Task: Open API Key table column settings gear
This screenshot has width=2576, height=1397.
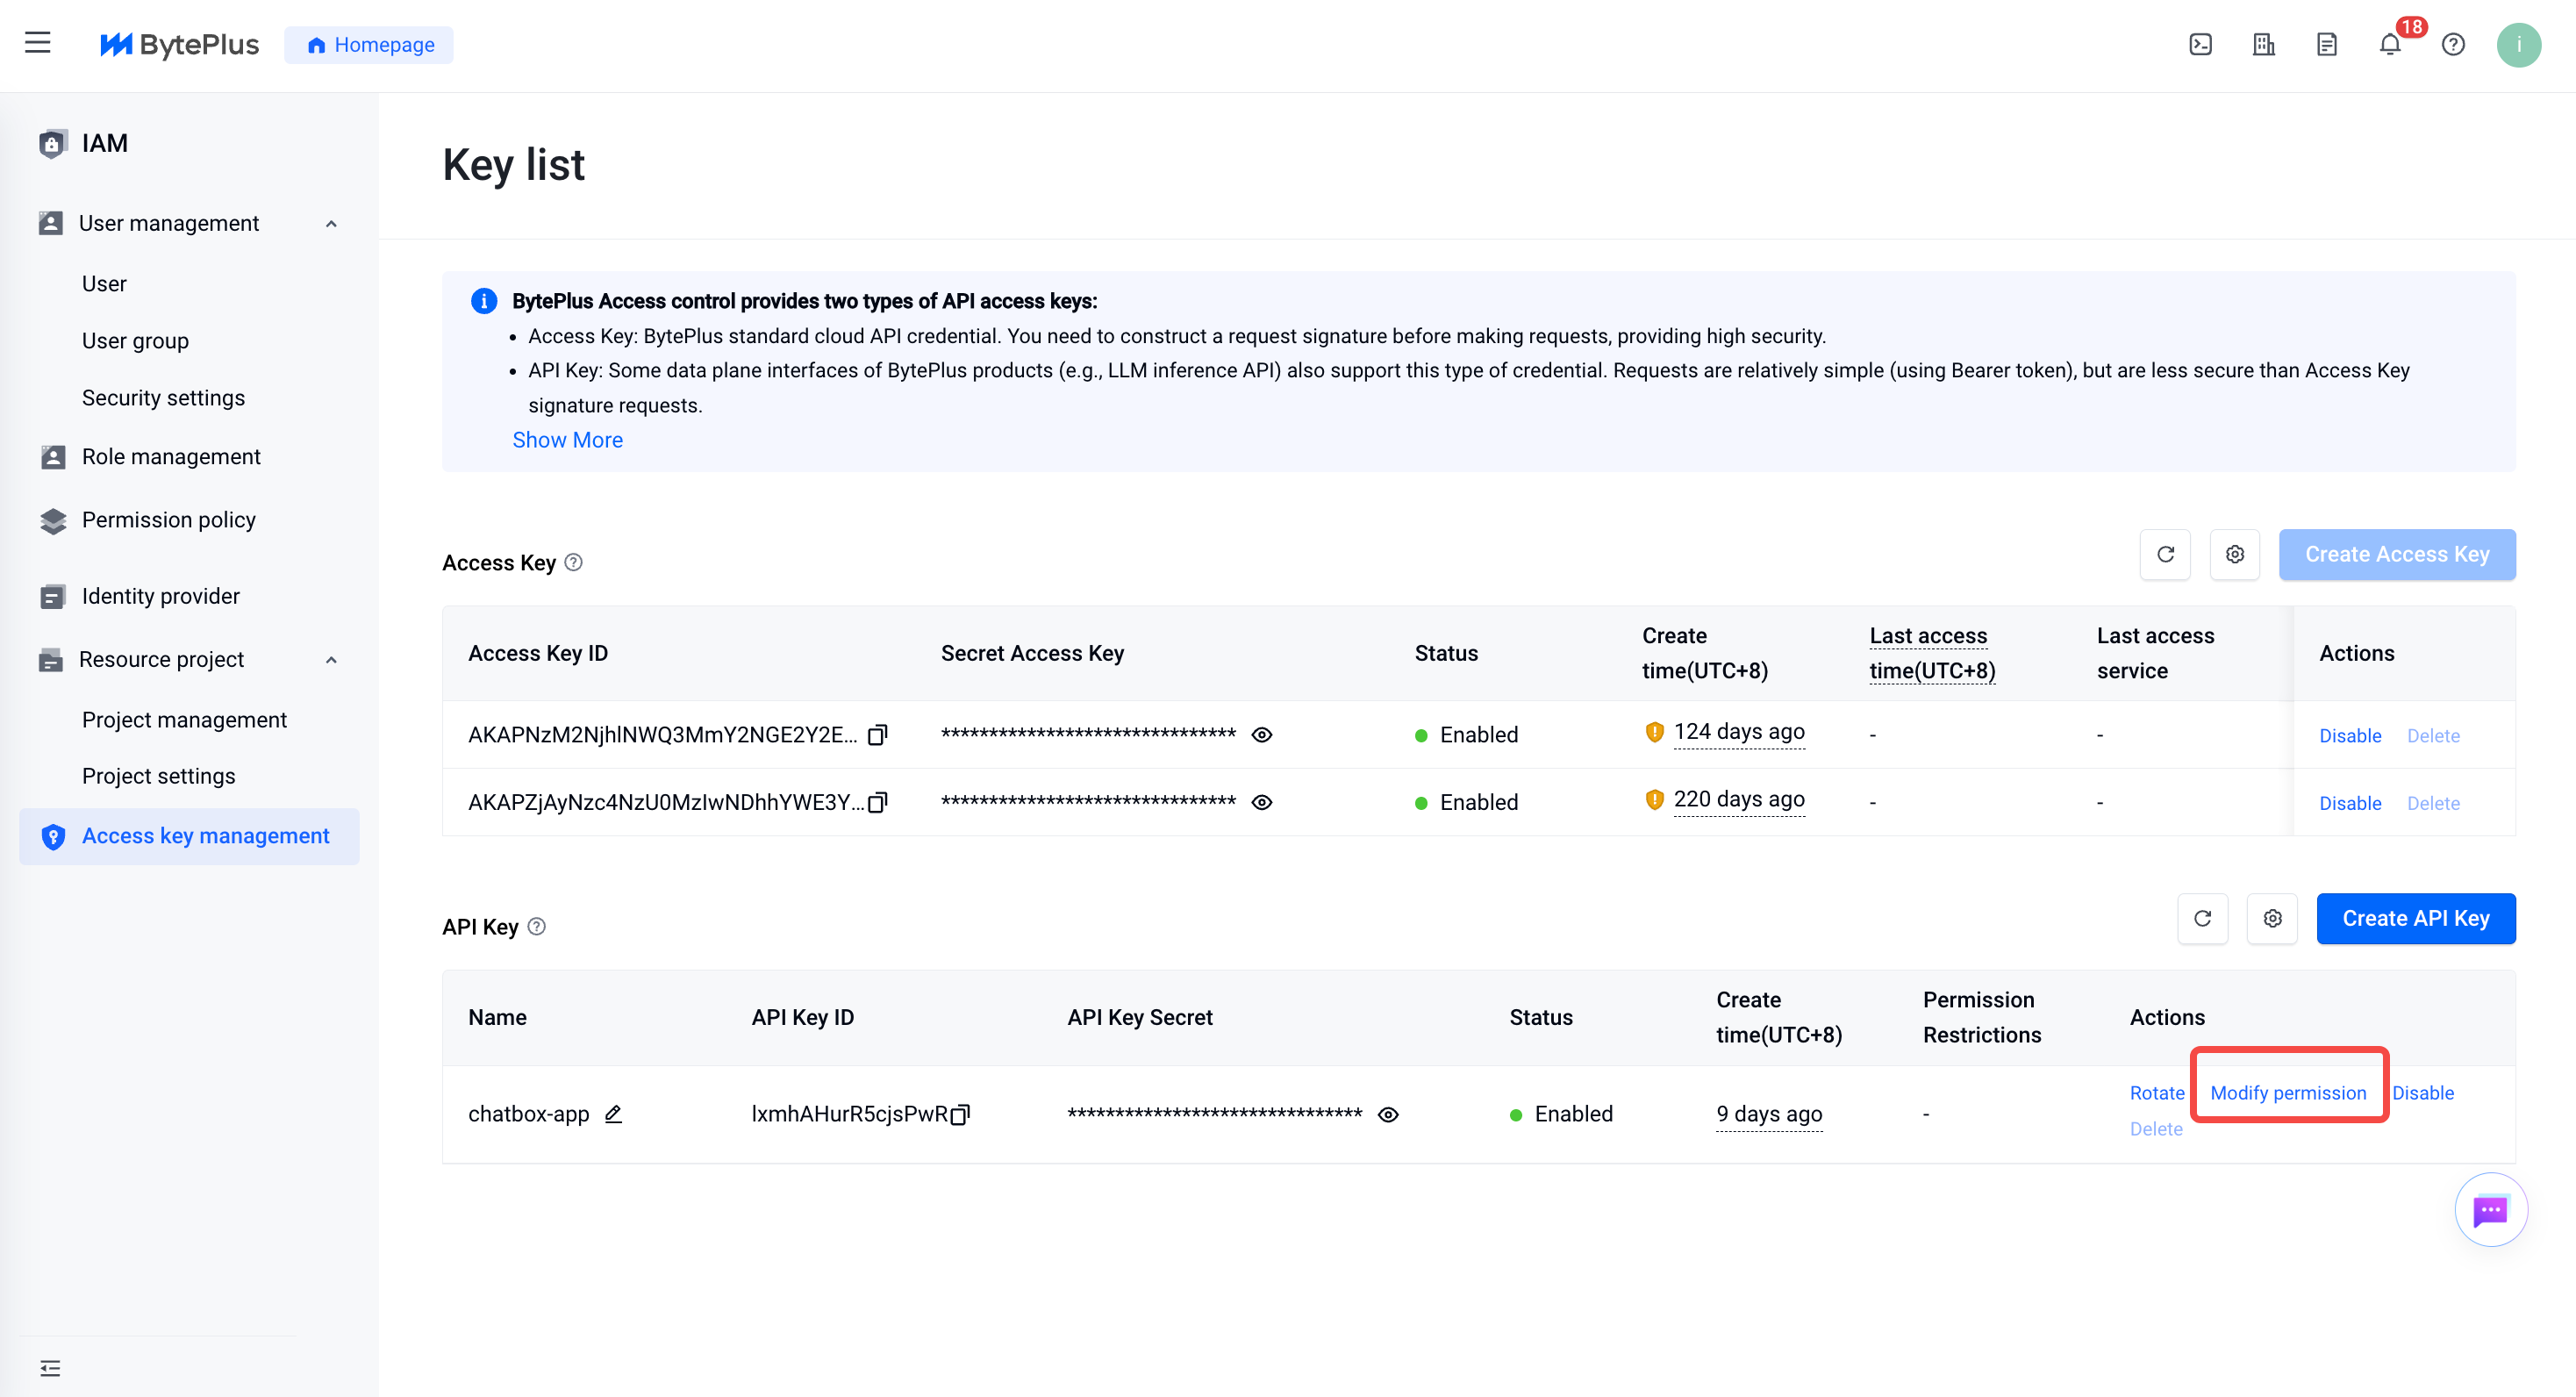Action: 2272,918
